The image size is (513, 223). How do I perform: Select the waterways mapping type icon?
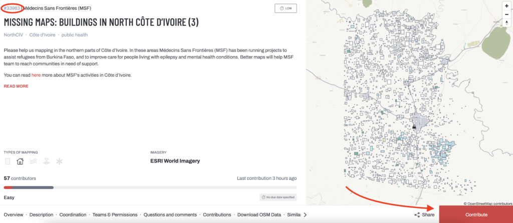33,161
